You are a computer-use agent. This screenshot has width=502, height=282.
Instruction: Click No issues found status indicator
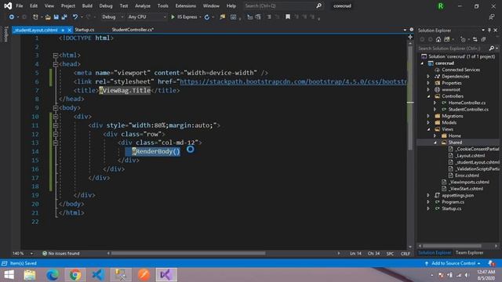click(61, 253)
